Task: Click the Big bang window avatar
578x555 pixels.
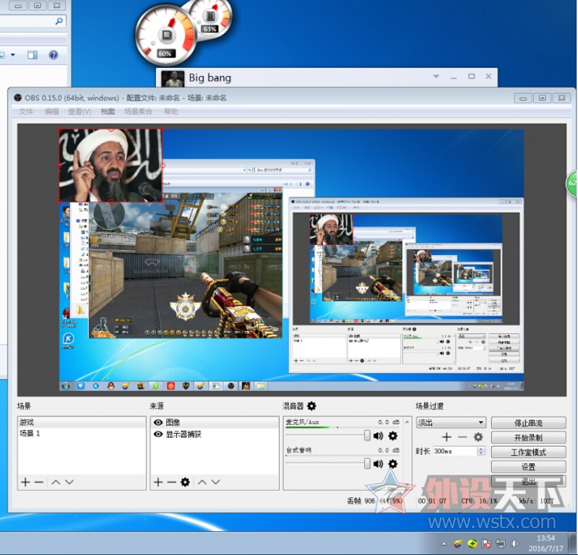Action: 173,79
